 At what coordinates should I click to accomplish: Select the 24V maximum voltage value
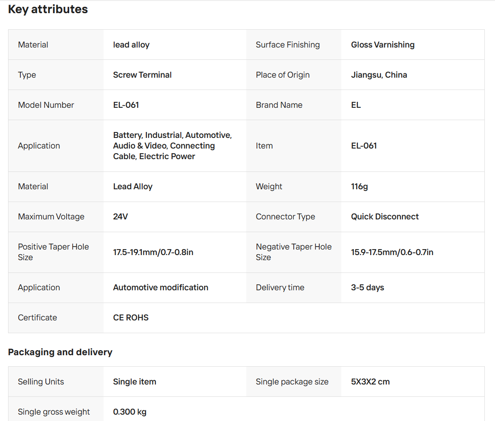[x=120, y=216]
